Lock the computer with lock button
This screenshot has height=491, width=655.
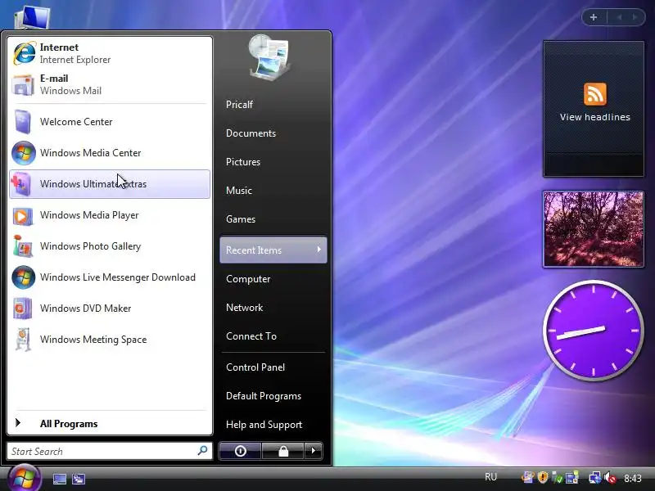click(283, 451)
